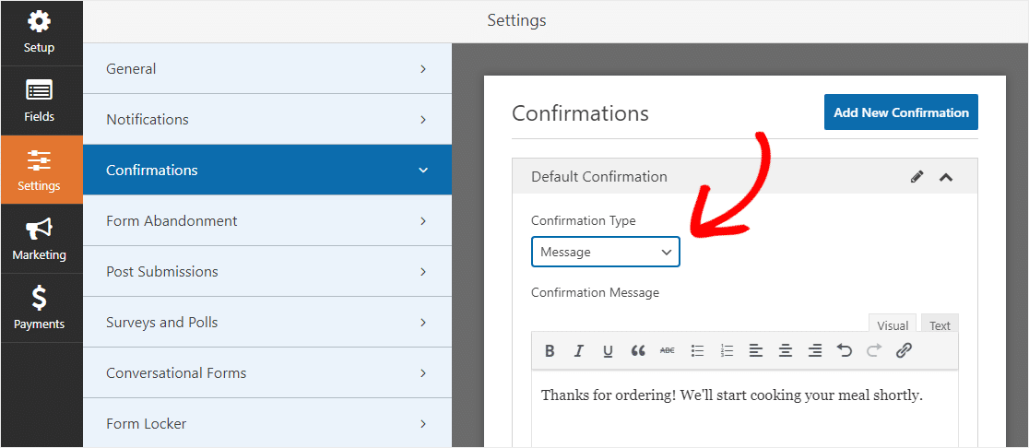Open the Fields panel in the sidebar
The height and width of the screenshot is (448, 1029).
40,101
